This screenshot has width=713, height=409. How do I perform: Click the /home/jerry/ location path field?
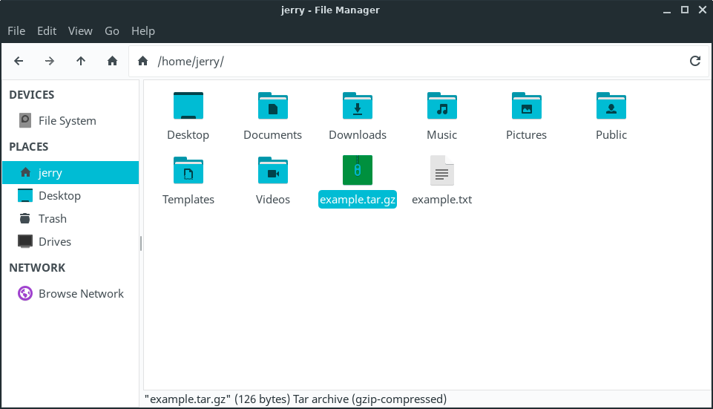[x=415, y=61]
